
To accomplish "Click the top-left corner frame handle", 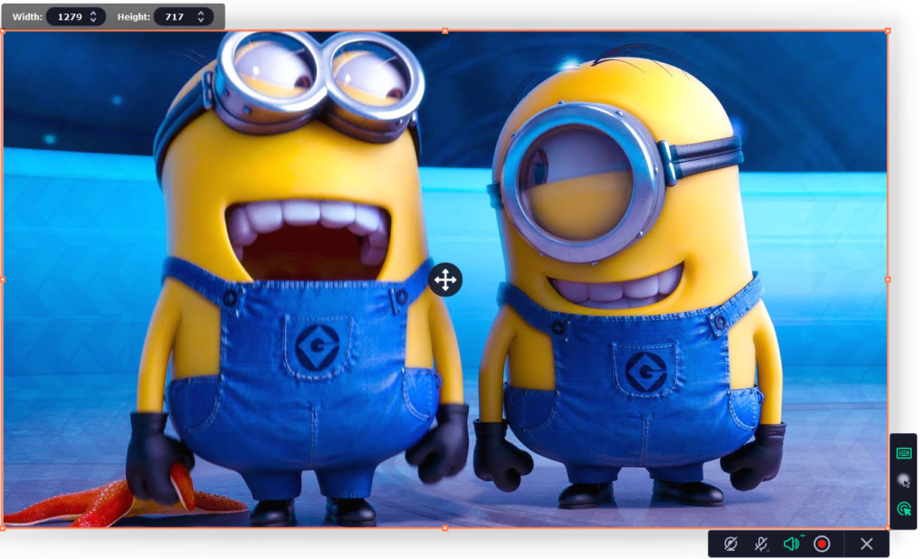I will pos(3,31).
